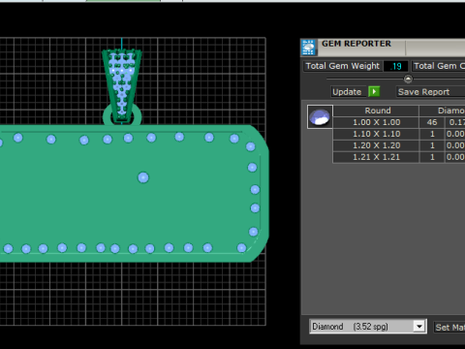
Task: Click the Gem Reporter panel icon
Action: pyautogui.click(x=308, y=48)
